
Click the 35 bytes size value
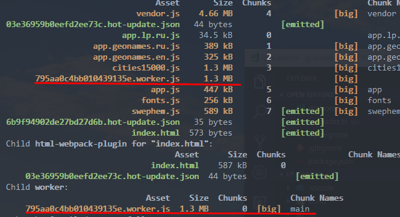(213, 122)
